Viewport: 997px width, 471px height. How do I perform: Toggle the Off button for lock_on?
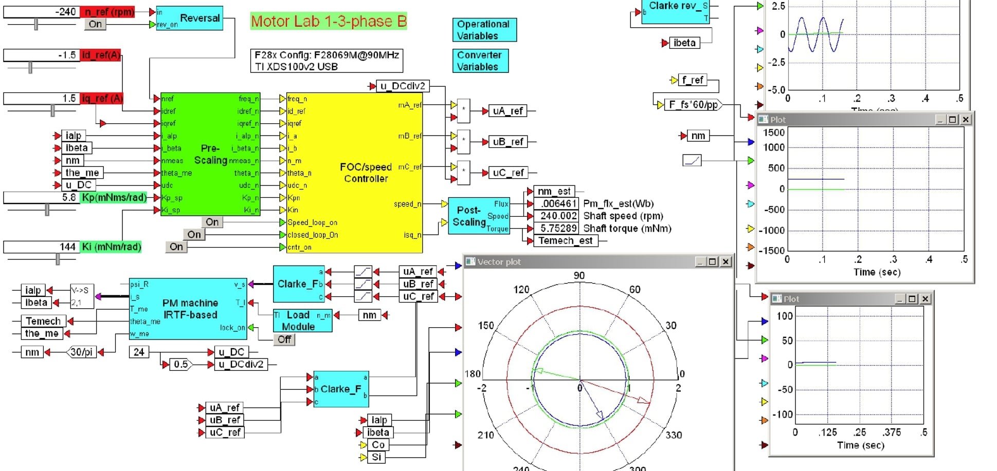coord(284,340)
